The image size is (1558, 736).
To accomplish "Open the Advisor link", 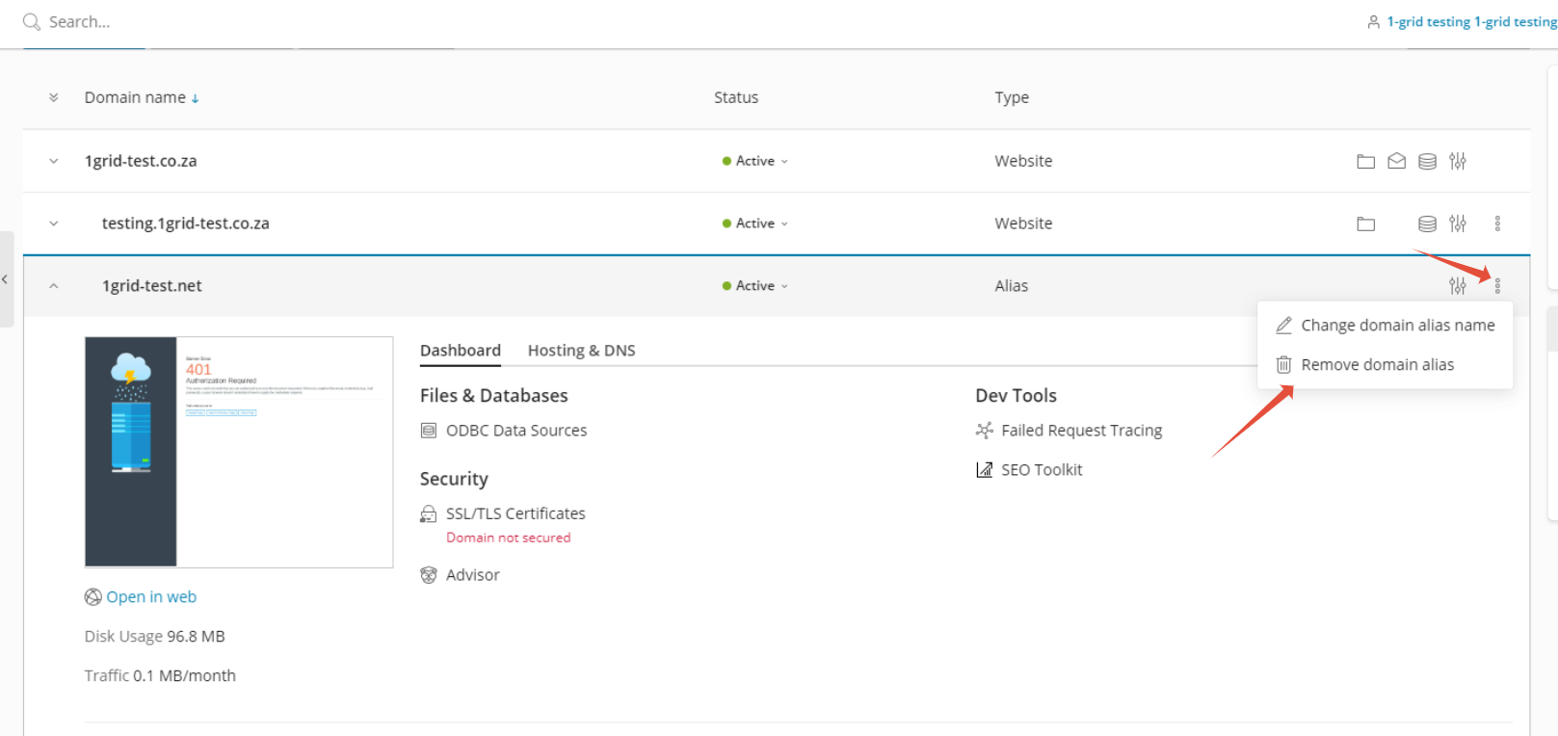I will coord(473,575).
